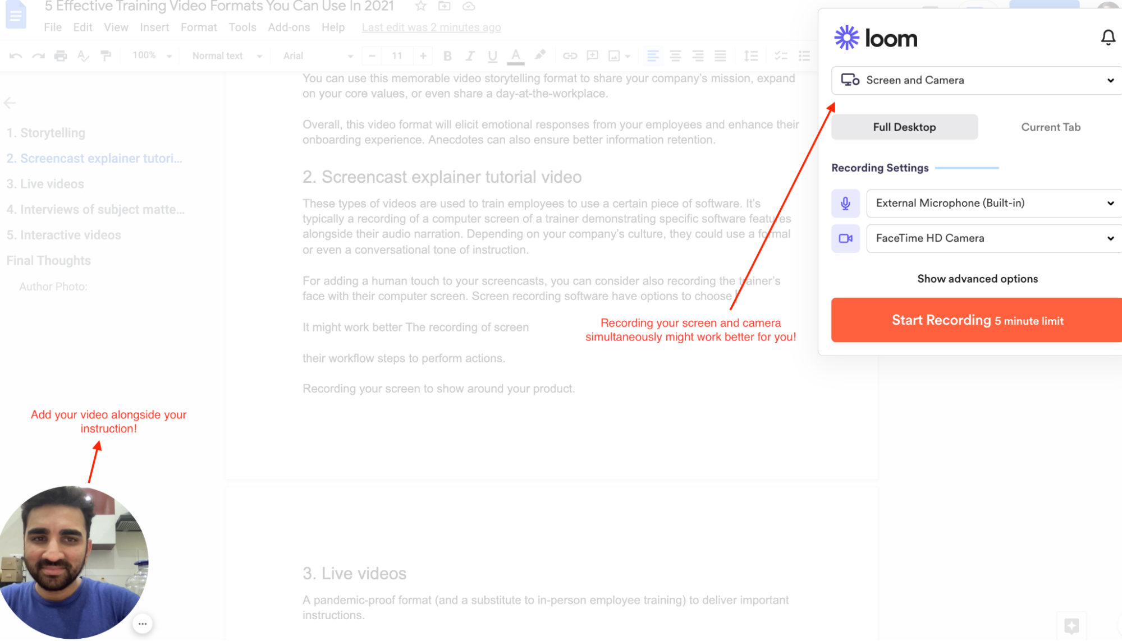Viewport: 1122px width, 641px height.
Task: Toggle the camera icon in Recording Settings
Action: pyautogui.click(x=845, y=238)
